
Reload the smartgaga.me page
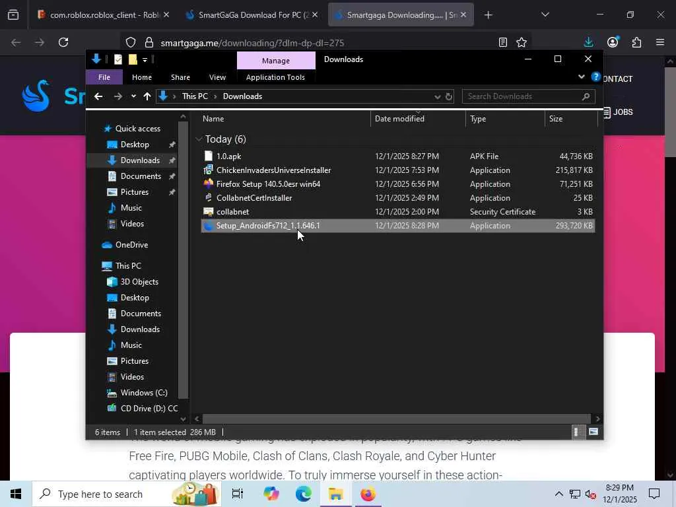tap(63, 42)
